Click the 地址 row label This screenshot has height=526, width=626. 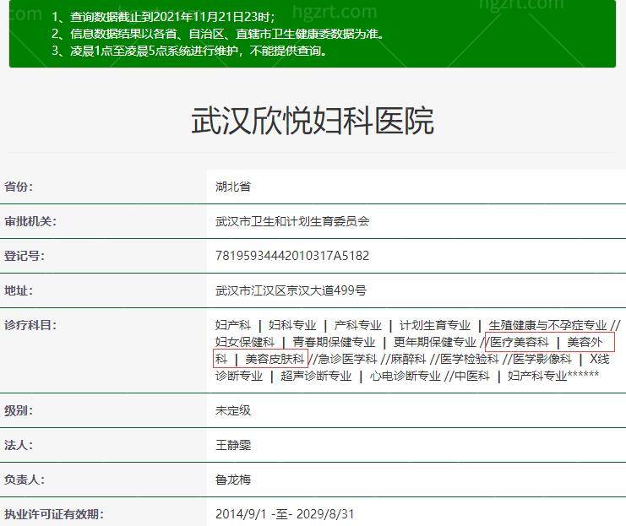tap(19, 290)
